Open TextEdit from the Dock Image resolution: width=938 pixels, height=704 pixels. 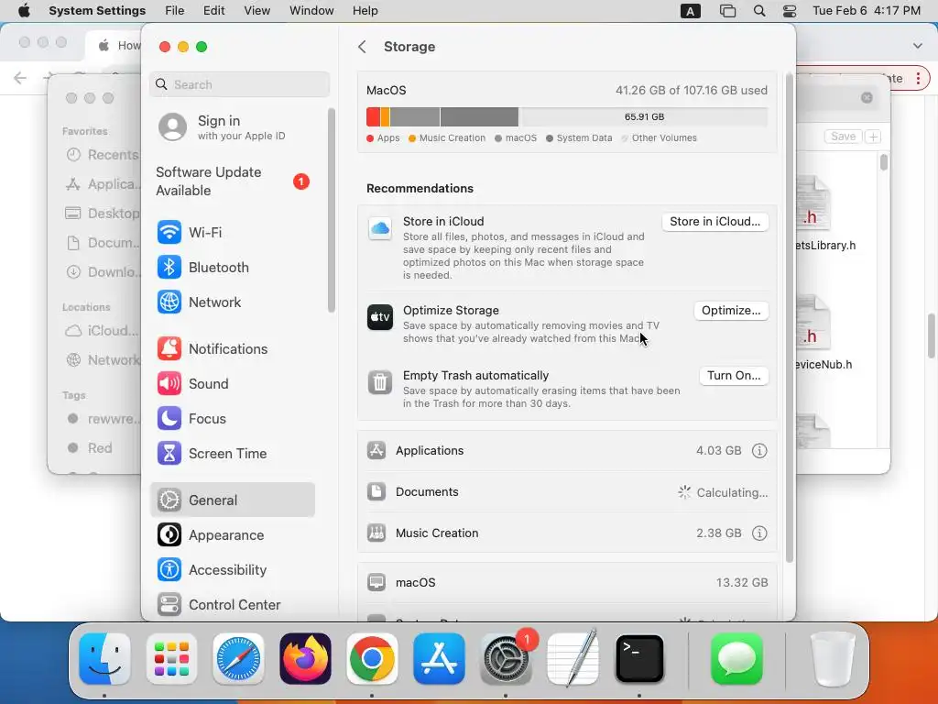coord(573,659)
